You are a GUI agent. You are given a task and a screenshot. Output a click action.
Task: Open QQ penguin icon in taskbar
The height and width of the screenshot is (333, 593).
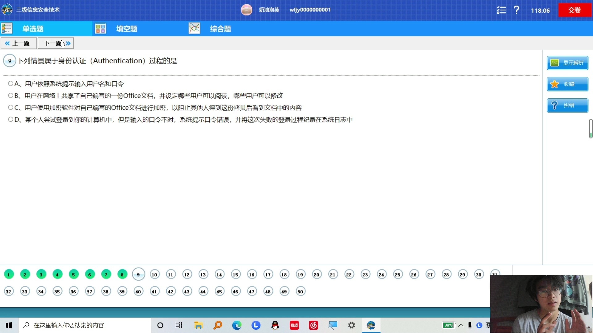point(275,325)
